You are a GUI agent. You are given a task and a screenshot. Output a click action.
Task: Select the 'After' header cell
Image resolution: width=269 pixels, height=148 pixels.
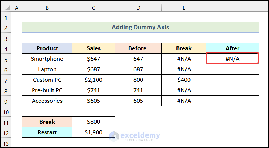pos(232,48)
